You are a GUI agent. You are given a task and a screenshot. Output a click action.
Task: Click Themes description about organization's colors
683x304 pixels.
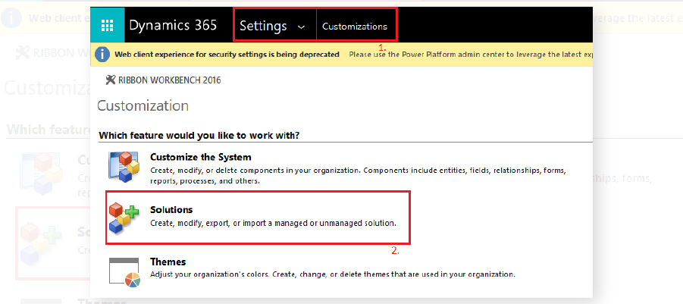(333, 275)
